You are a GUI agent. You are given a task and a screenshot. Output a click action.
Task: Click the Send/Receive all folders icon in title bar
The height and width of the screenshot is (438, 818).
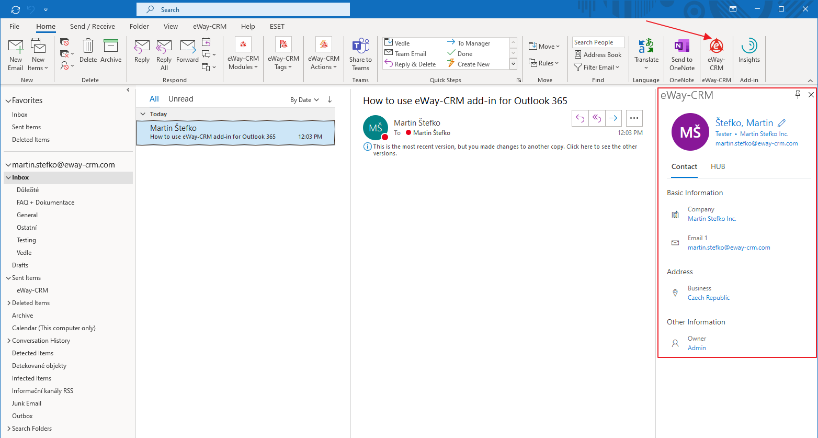15,9
